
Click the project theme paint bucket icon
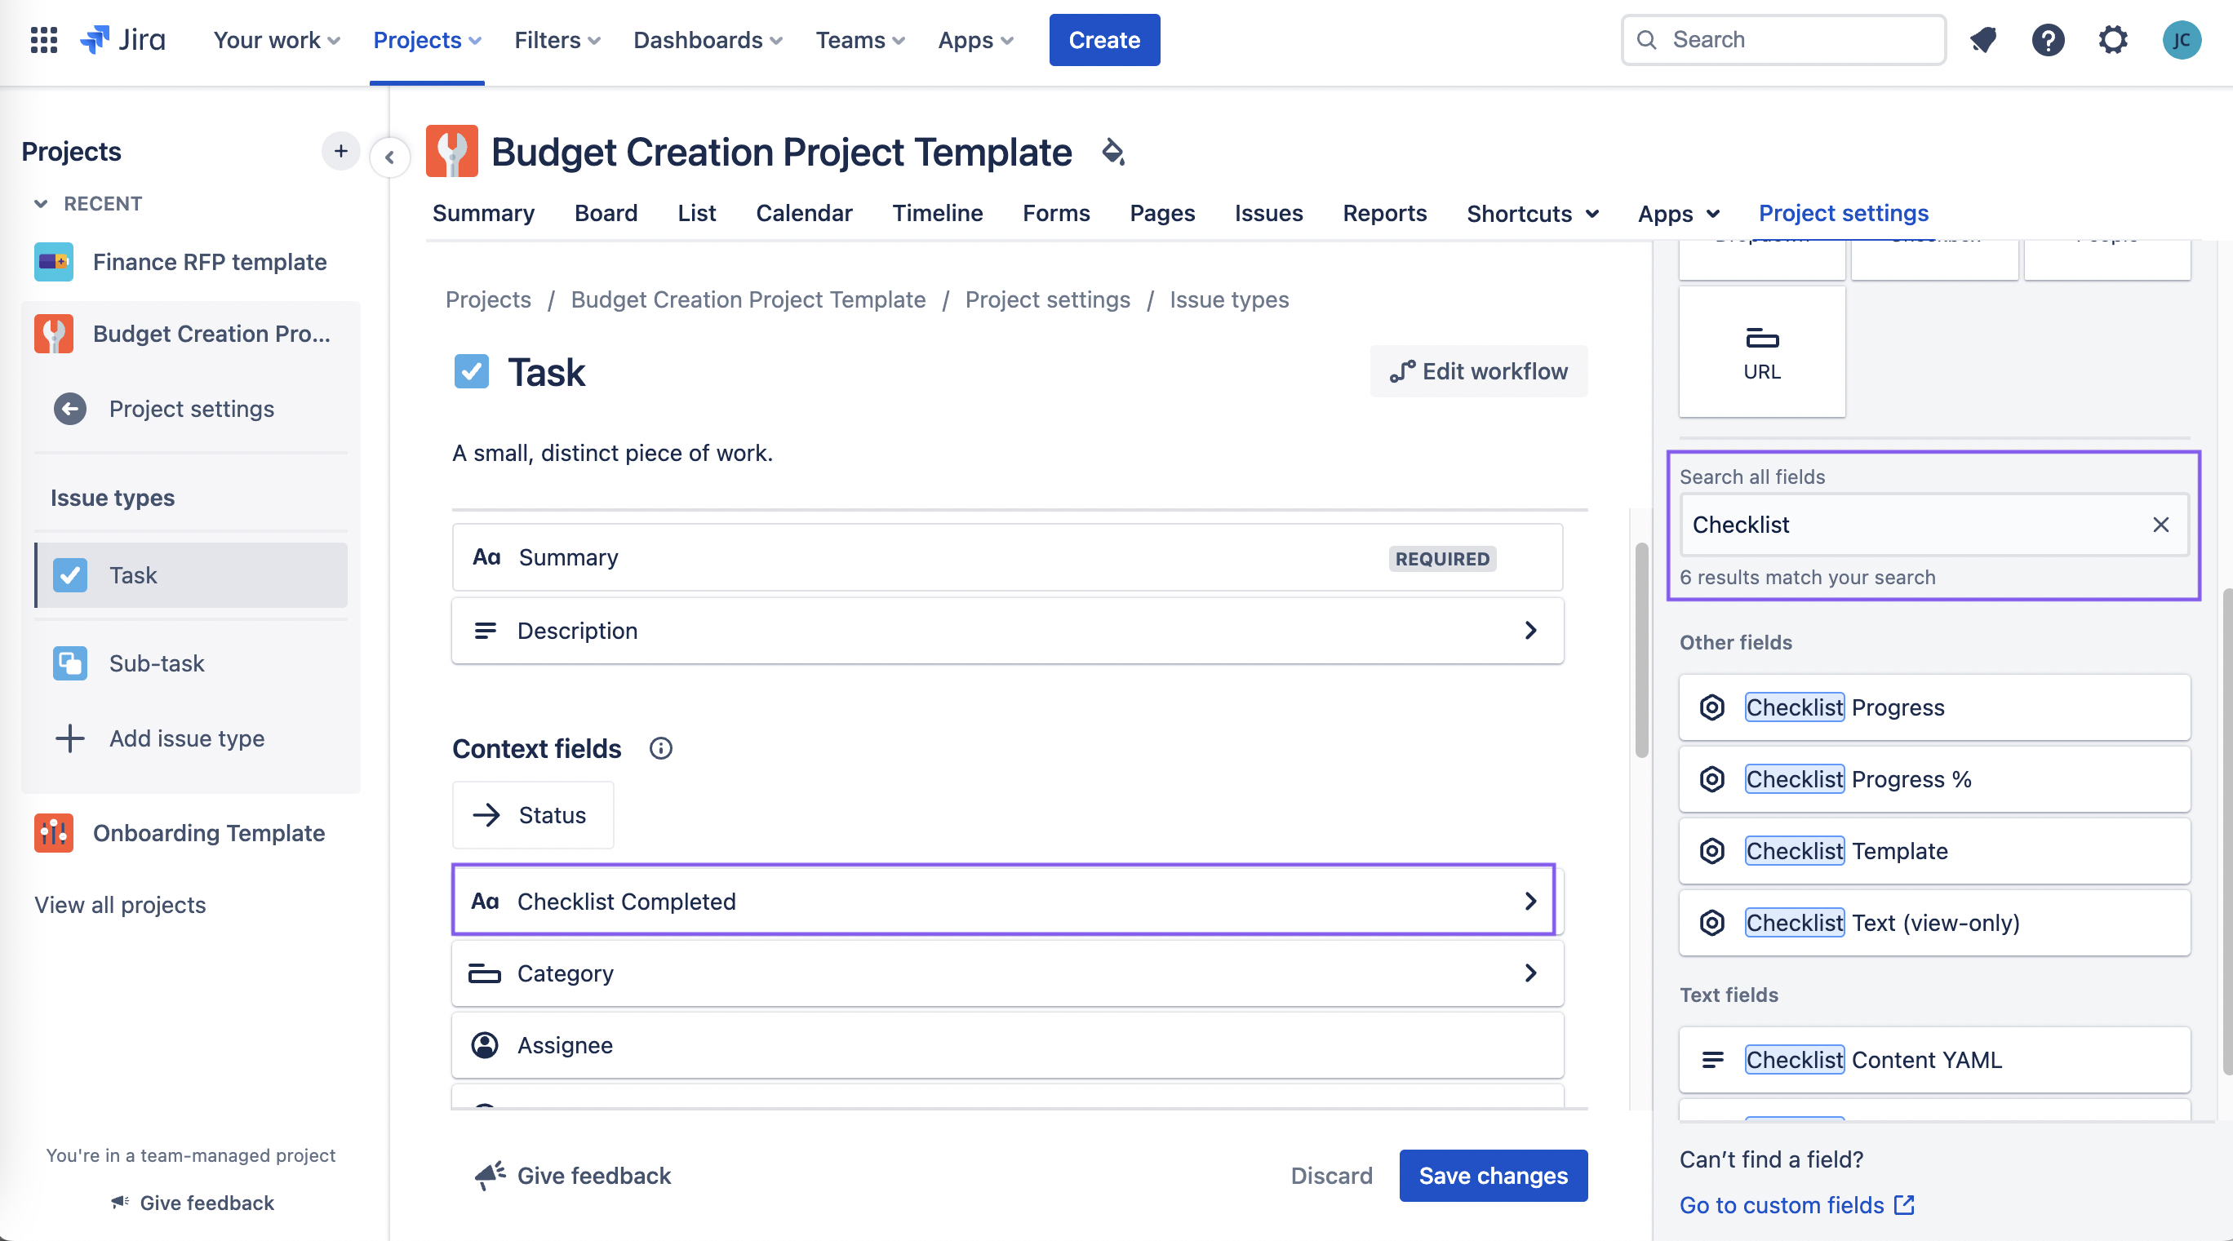(x=1113, y=153)
